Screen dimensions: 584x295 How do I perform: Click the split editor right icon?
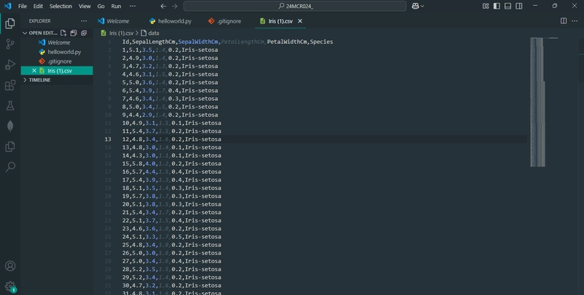pos(564,21)
